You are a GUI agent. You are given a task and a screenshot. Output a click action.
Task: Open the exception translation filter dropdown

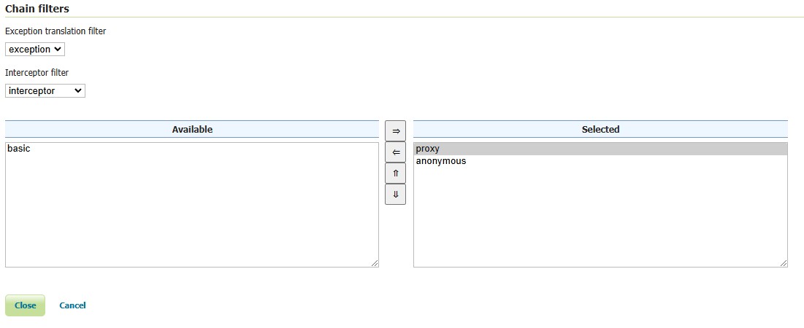pyautogui.click(x=35, y=50)
